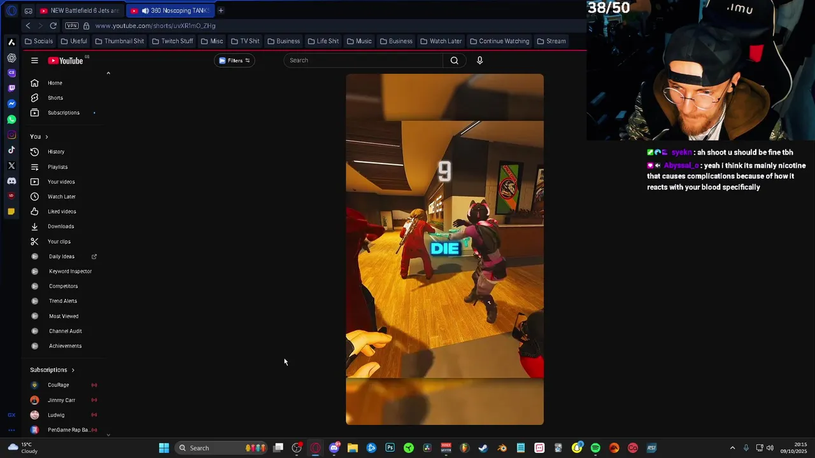Open the Watch Later sidebar item

click(x=61, y=197)
